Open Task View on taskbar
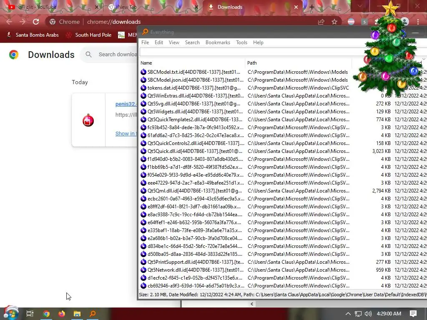 click(30, 314)
